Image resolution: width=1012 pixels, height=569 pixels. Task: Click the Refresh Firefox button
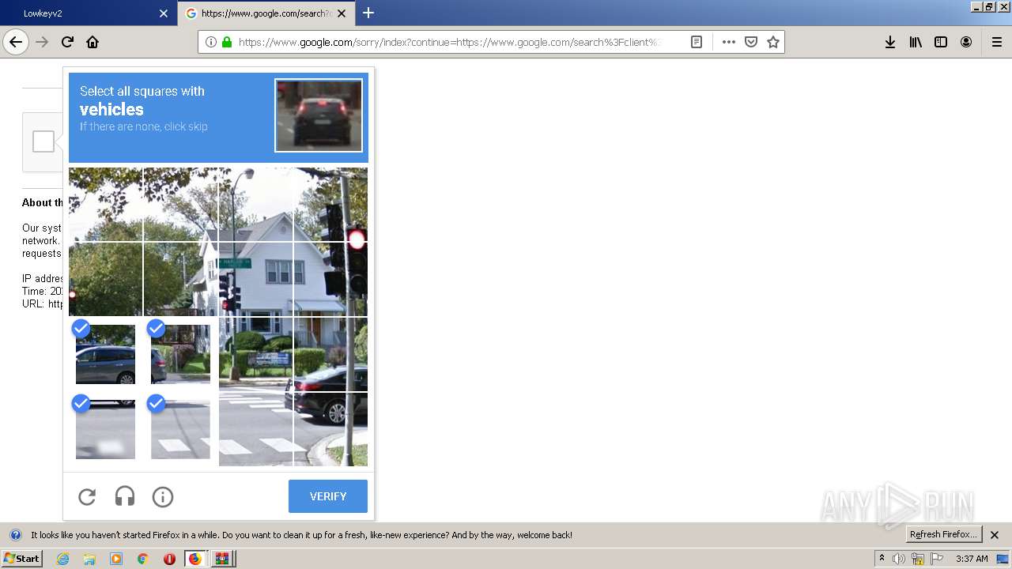tap(943, 535)
